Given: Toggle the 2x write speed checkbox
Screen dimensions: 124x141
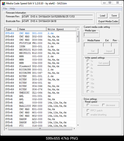Looking at the screenshot, I should point(88,65).
